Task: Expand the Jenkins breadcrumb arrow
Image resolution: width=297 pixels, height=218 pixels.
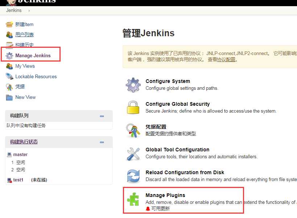Action: click(29, 11)
